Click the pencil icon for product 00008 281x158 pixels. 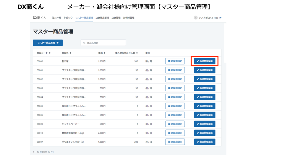[x=198, y=61]
